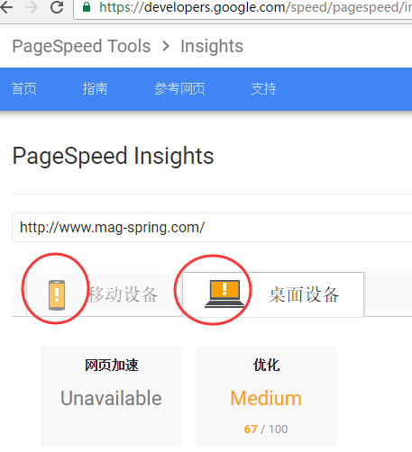This screenshot has height=452, width=412.
Task: Click the browser back arrow
Action: (x=6, y=7)
